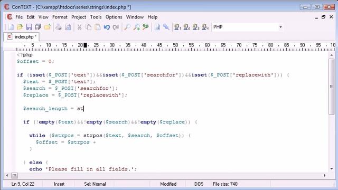Minimize the inner document window
The image size is (338, 190).
pyautogui.click(x=316, y=17)
